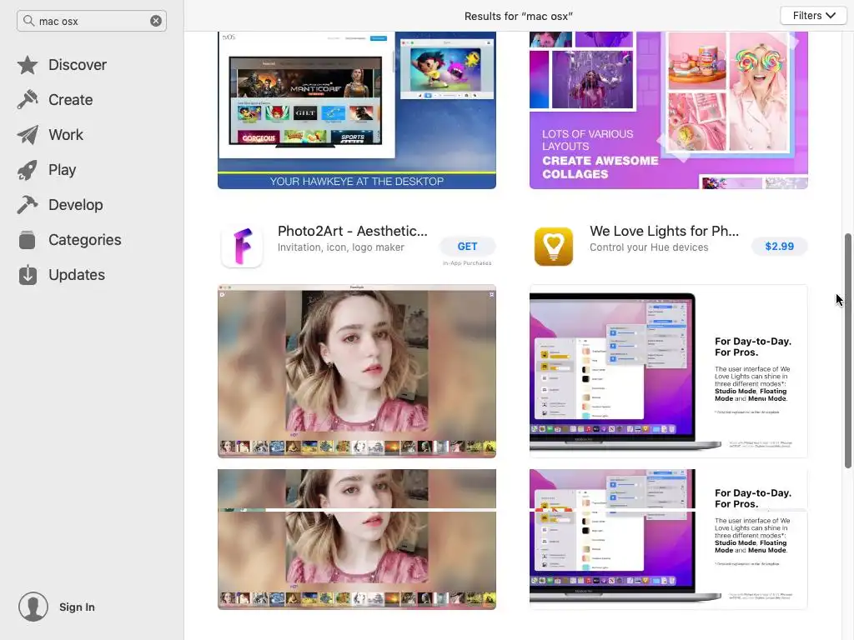This screenshot has height=640, width=854.
Task: Click 'In-App Purchases' label
Action: 467,262
